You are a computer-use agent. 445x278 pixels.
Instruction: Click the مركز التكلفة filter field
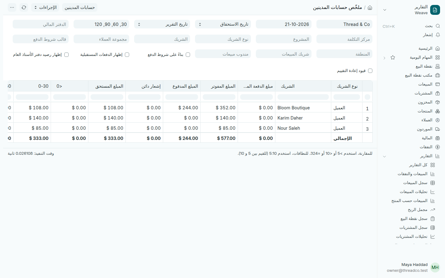[344, 39]
